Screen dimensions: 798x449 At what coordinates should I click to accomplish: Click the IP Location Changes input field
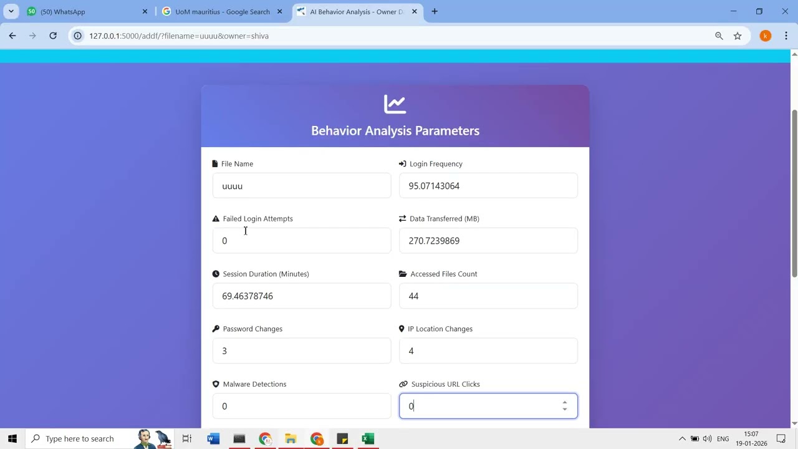pyautogui.click(x=488, y=351)
